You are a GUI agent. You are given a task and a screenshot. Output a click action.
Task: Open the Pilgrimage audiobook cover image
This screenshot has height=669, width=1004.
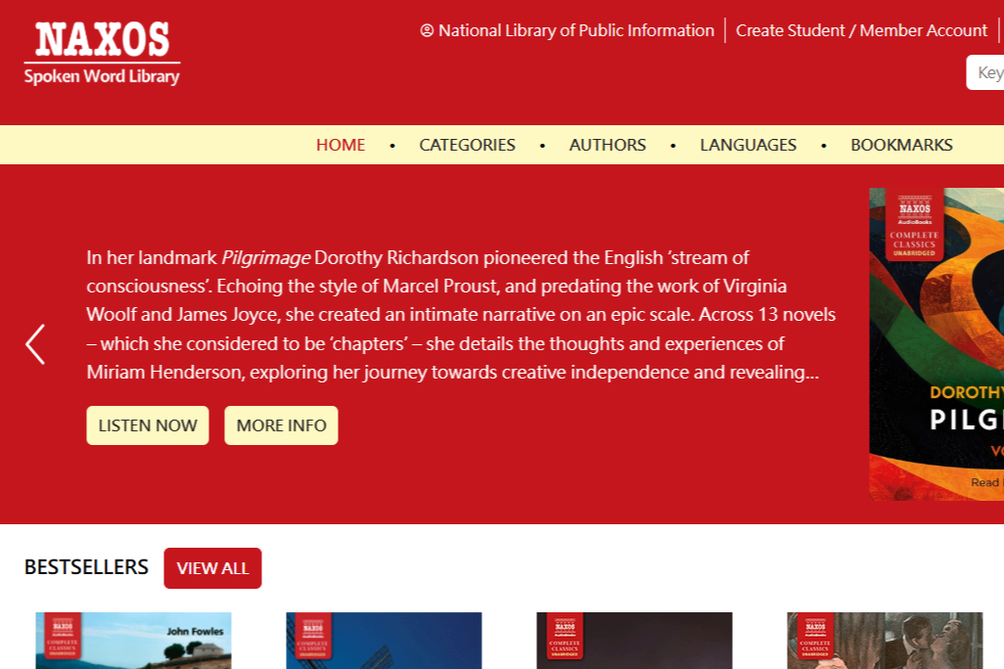[x=936, y=343]
